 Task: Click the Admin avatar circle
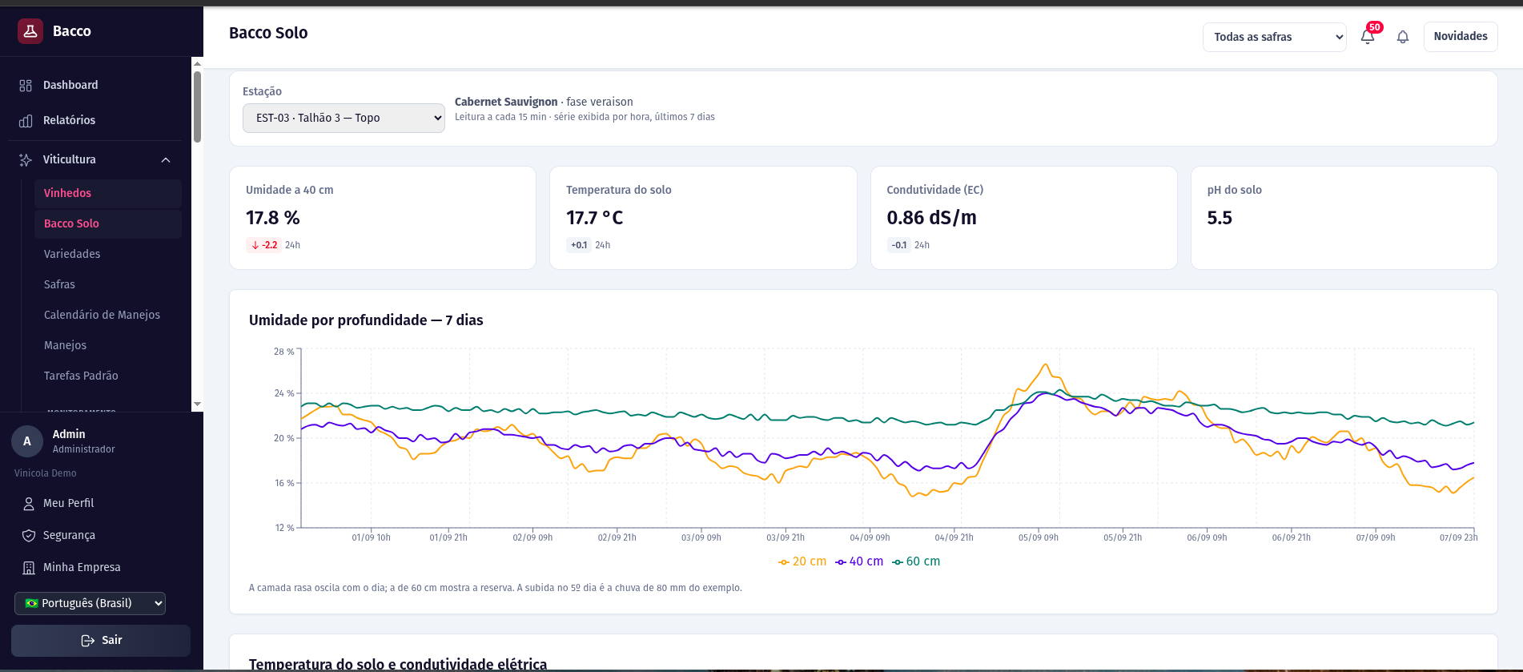pos(27,441)
